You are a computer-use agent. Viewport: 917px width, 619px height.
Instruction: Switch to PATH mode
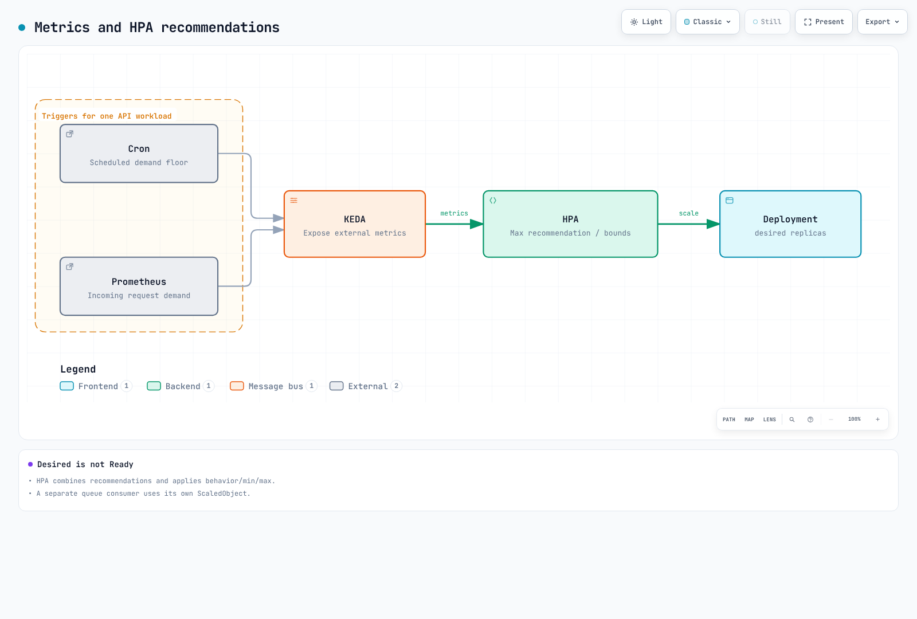[x=729, y=420]
